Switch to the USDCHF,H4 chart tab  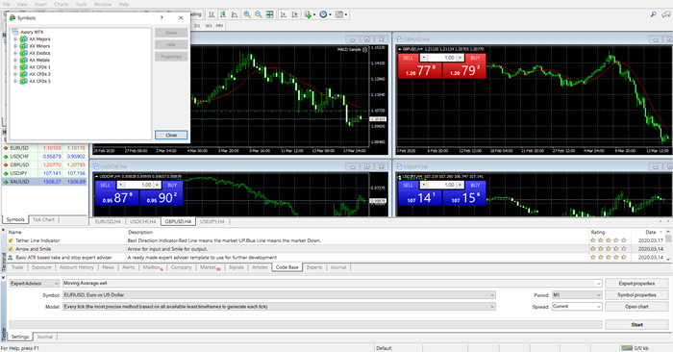142,221
